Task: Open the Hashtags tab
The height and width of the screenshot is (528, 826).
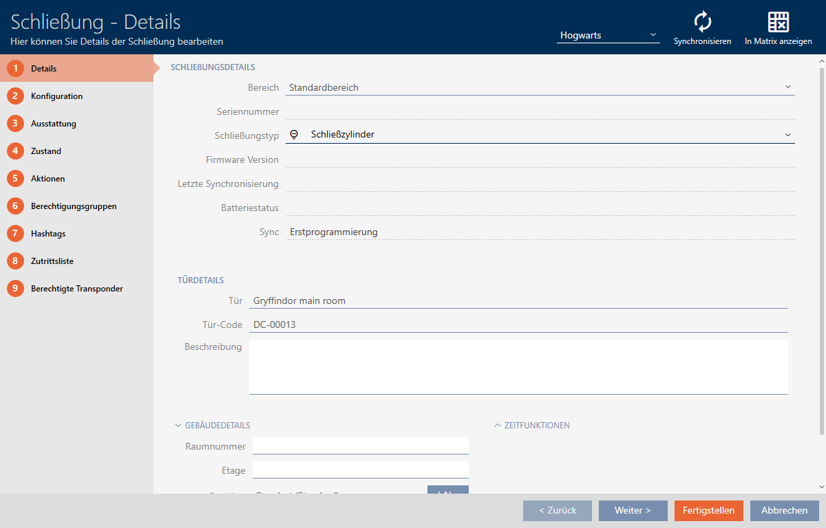Action: tap(48, 234)
